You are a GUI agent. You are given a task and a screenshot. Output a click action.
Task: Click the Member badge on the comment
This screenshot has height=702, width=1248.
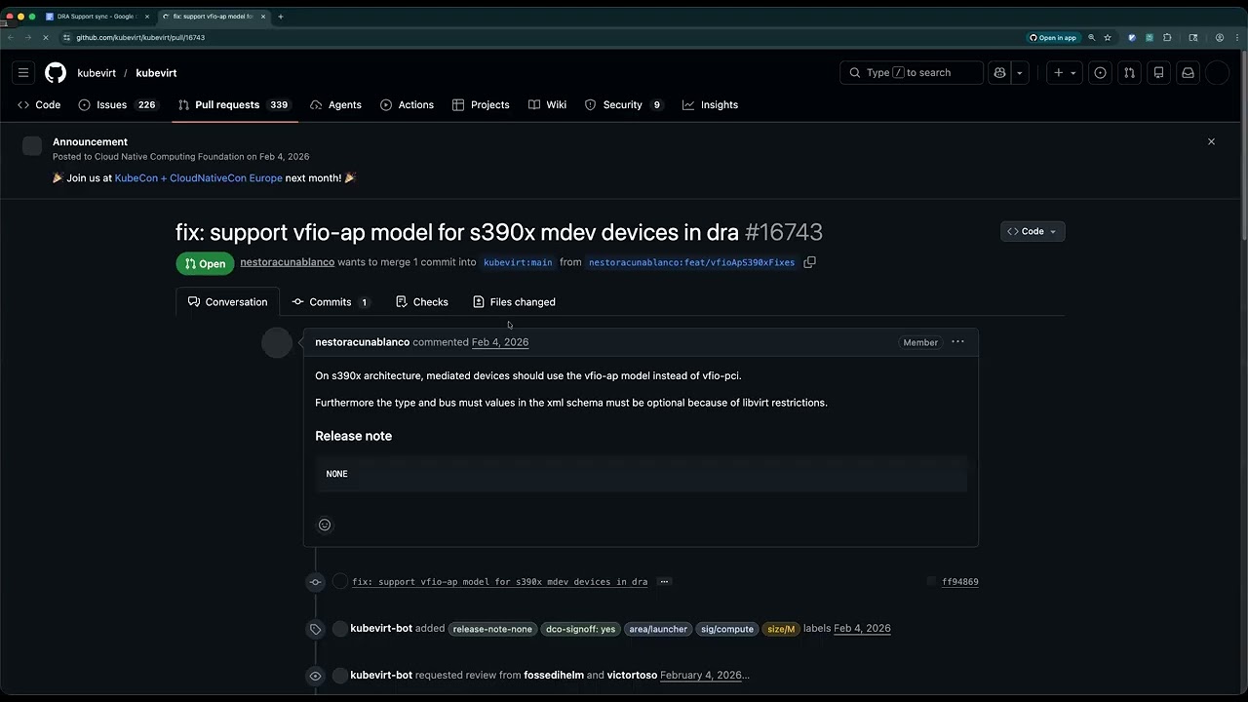coord(920,342)
